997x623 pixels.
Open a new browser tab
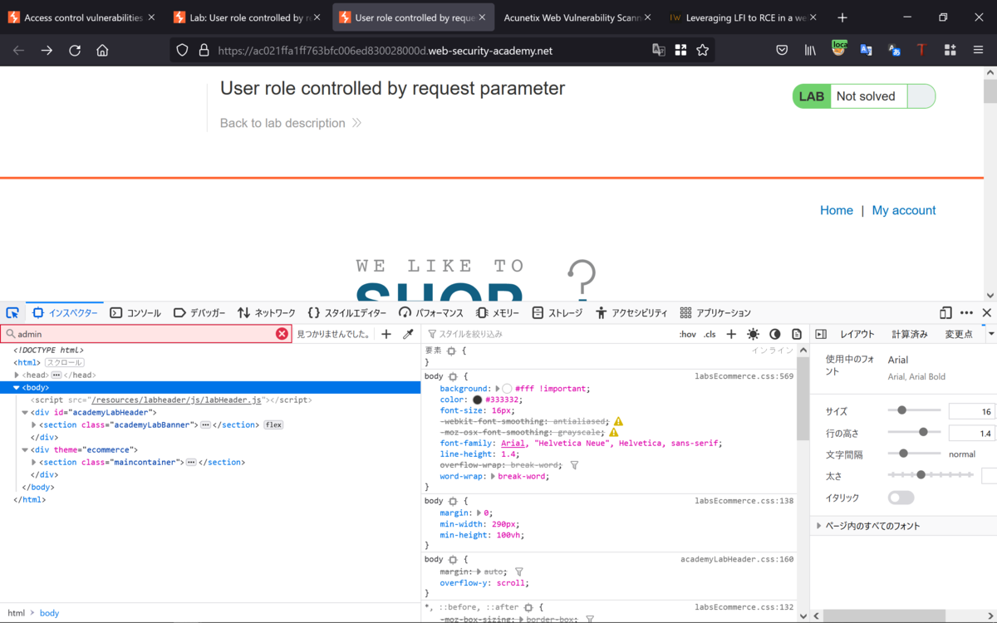[x=842, y=17]
